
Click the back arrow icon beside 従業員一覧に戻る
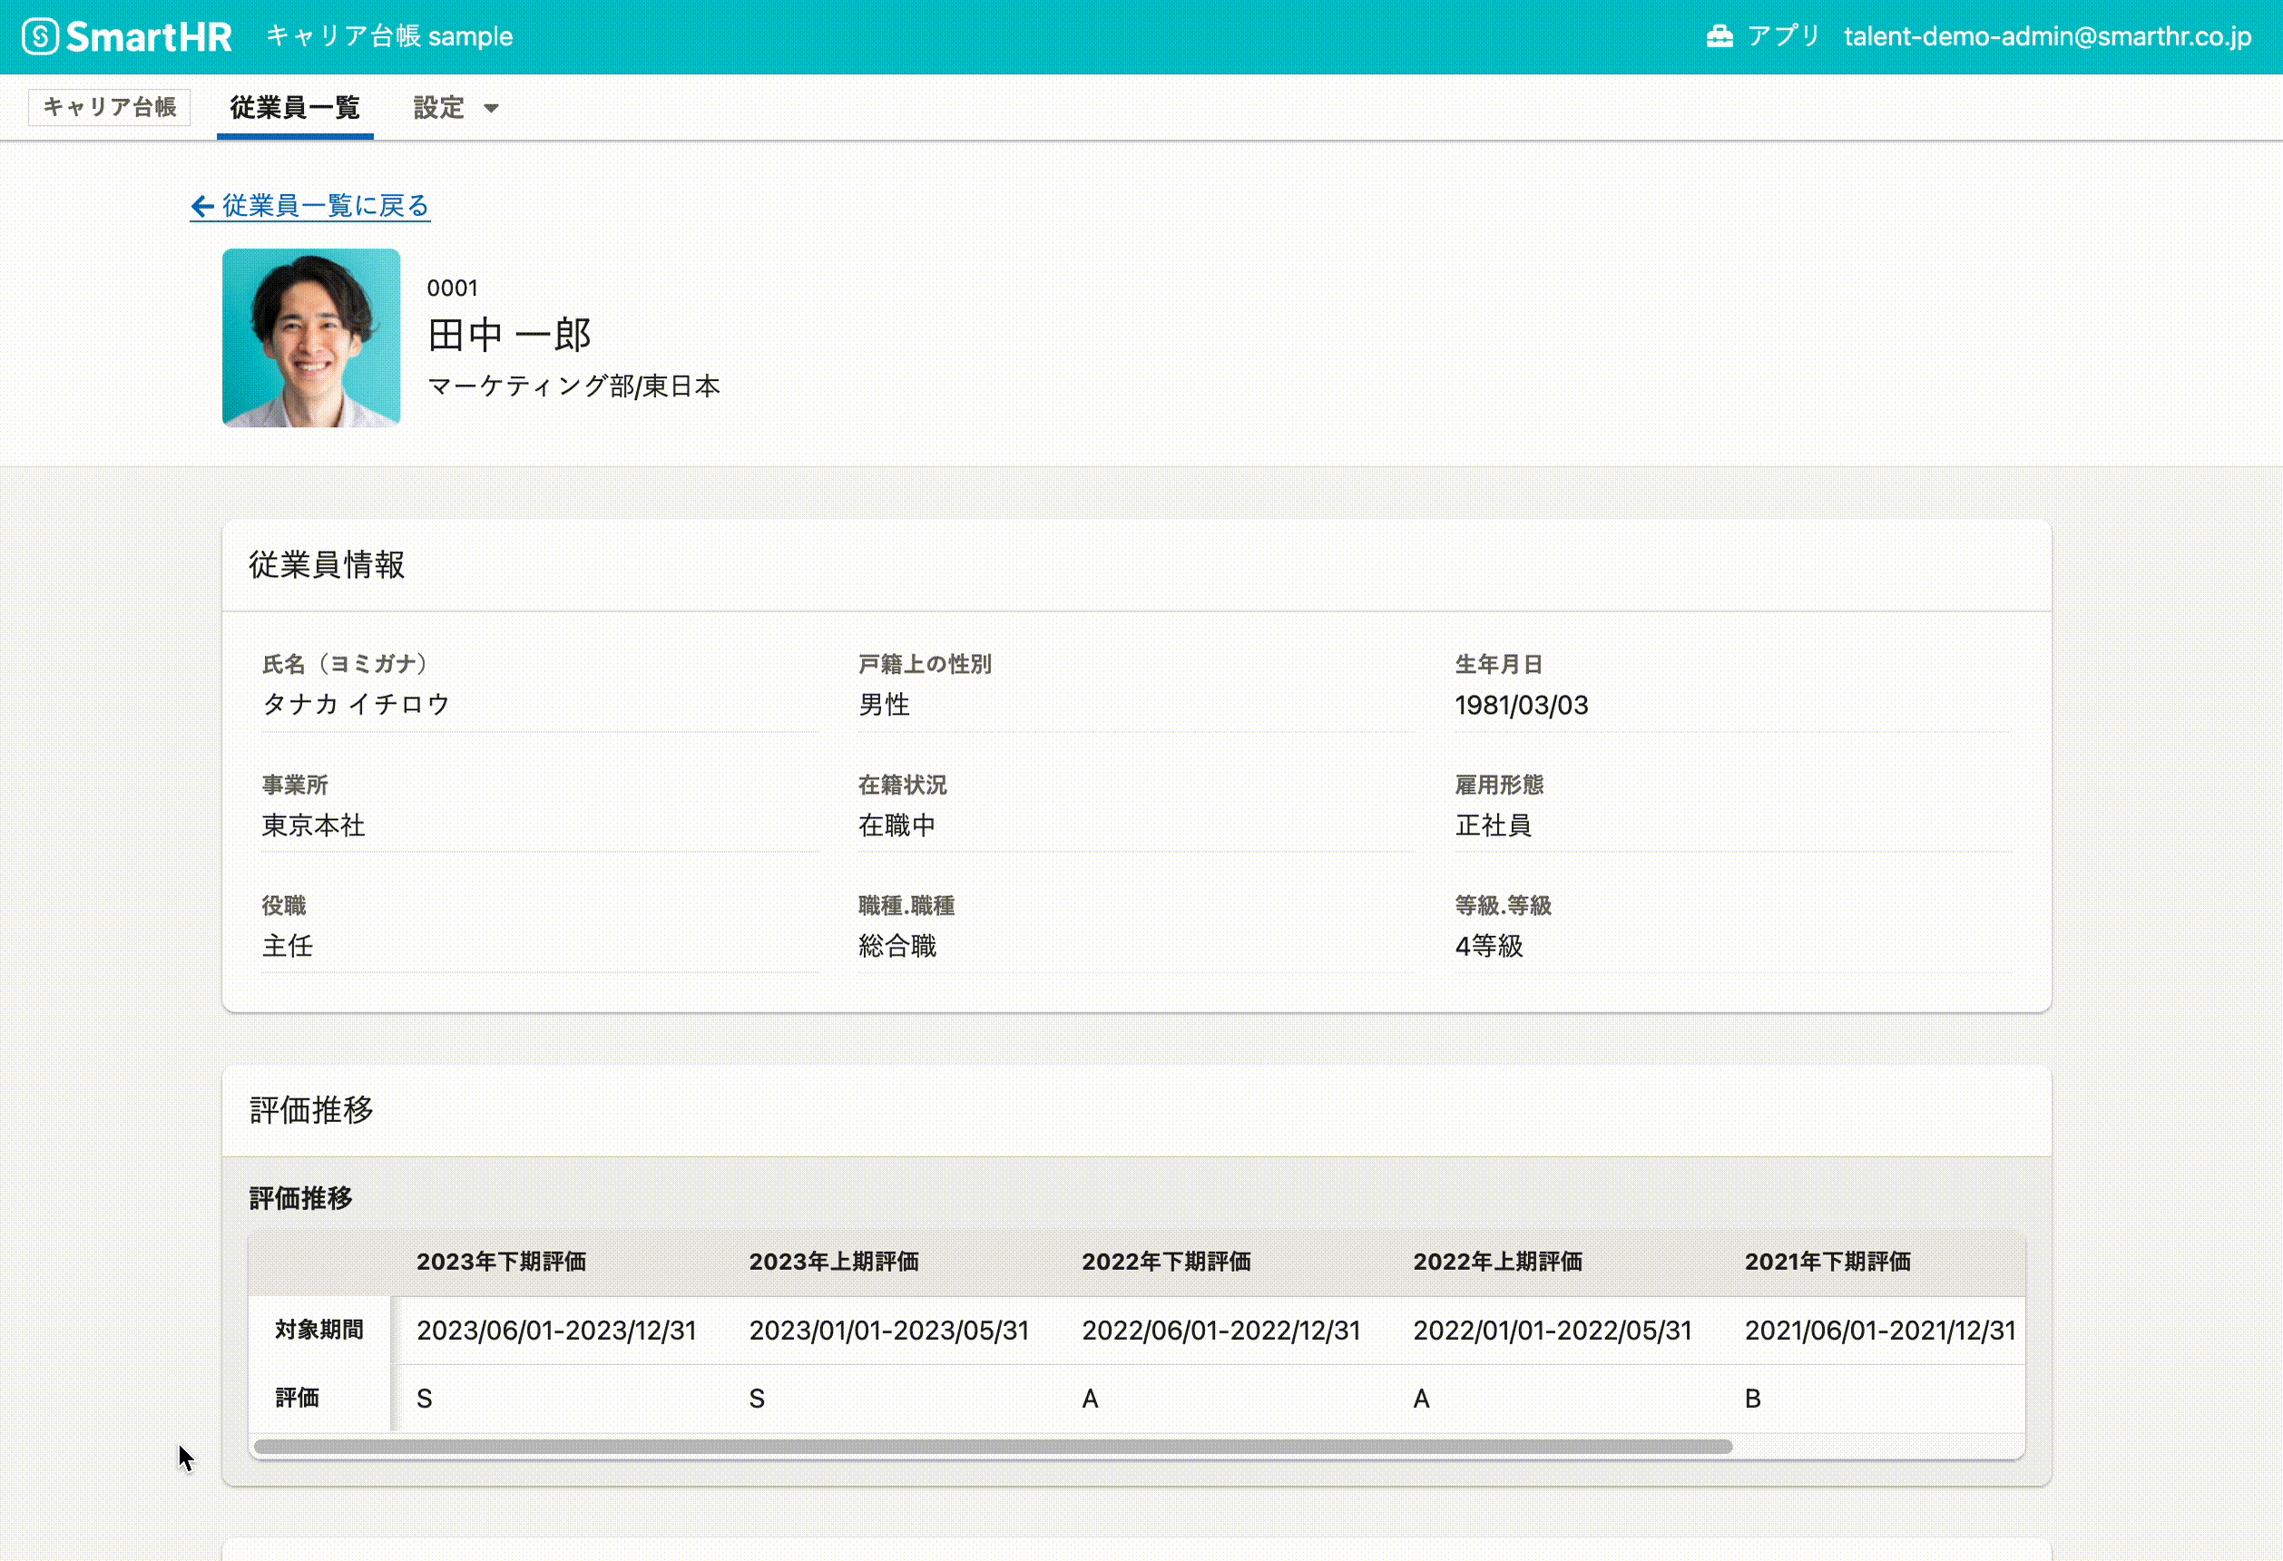tap(202, 206)
